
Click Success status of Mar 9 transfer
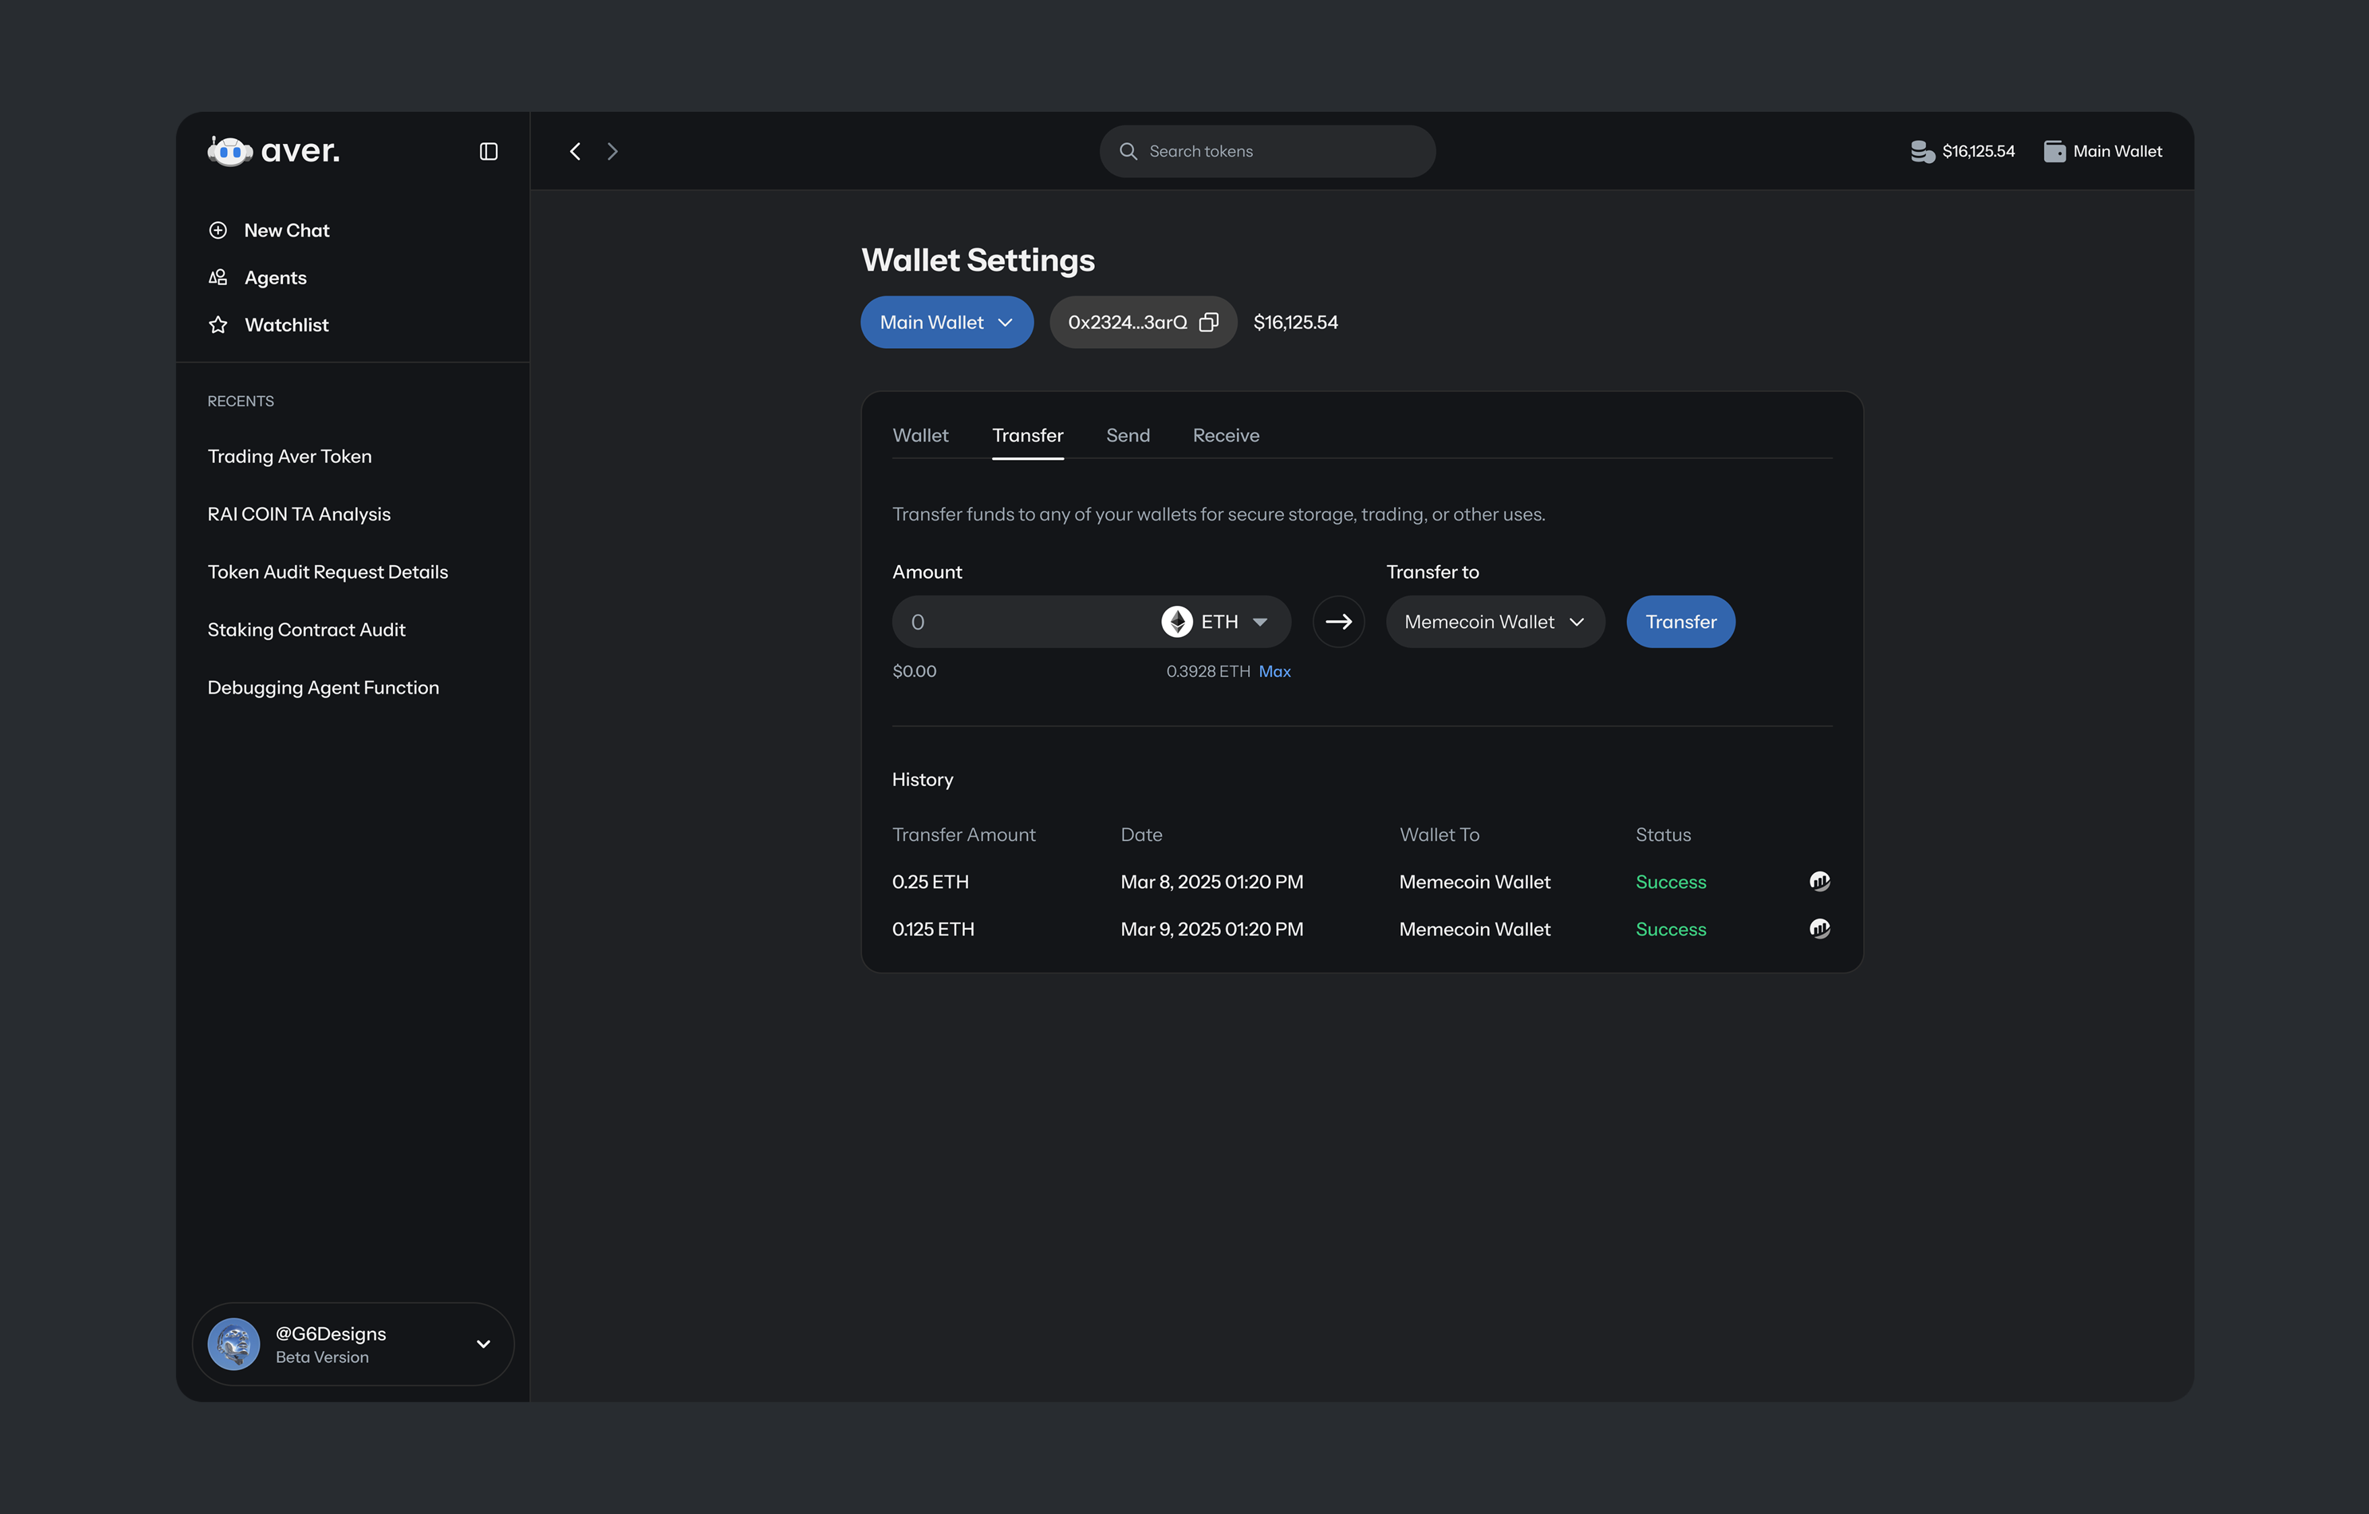point(1670,929)
